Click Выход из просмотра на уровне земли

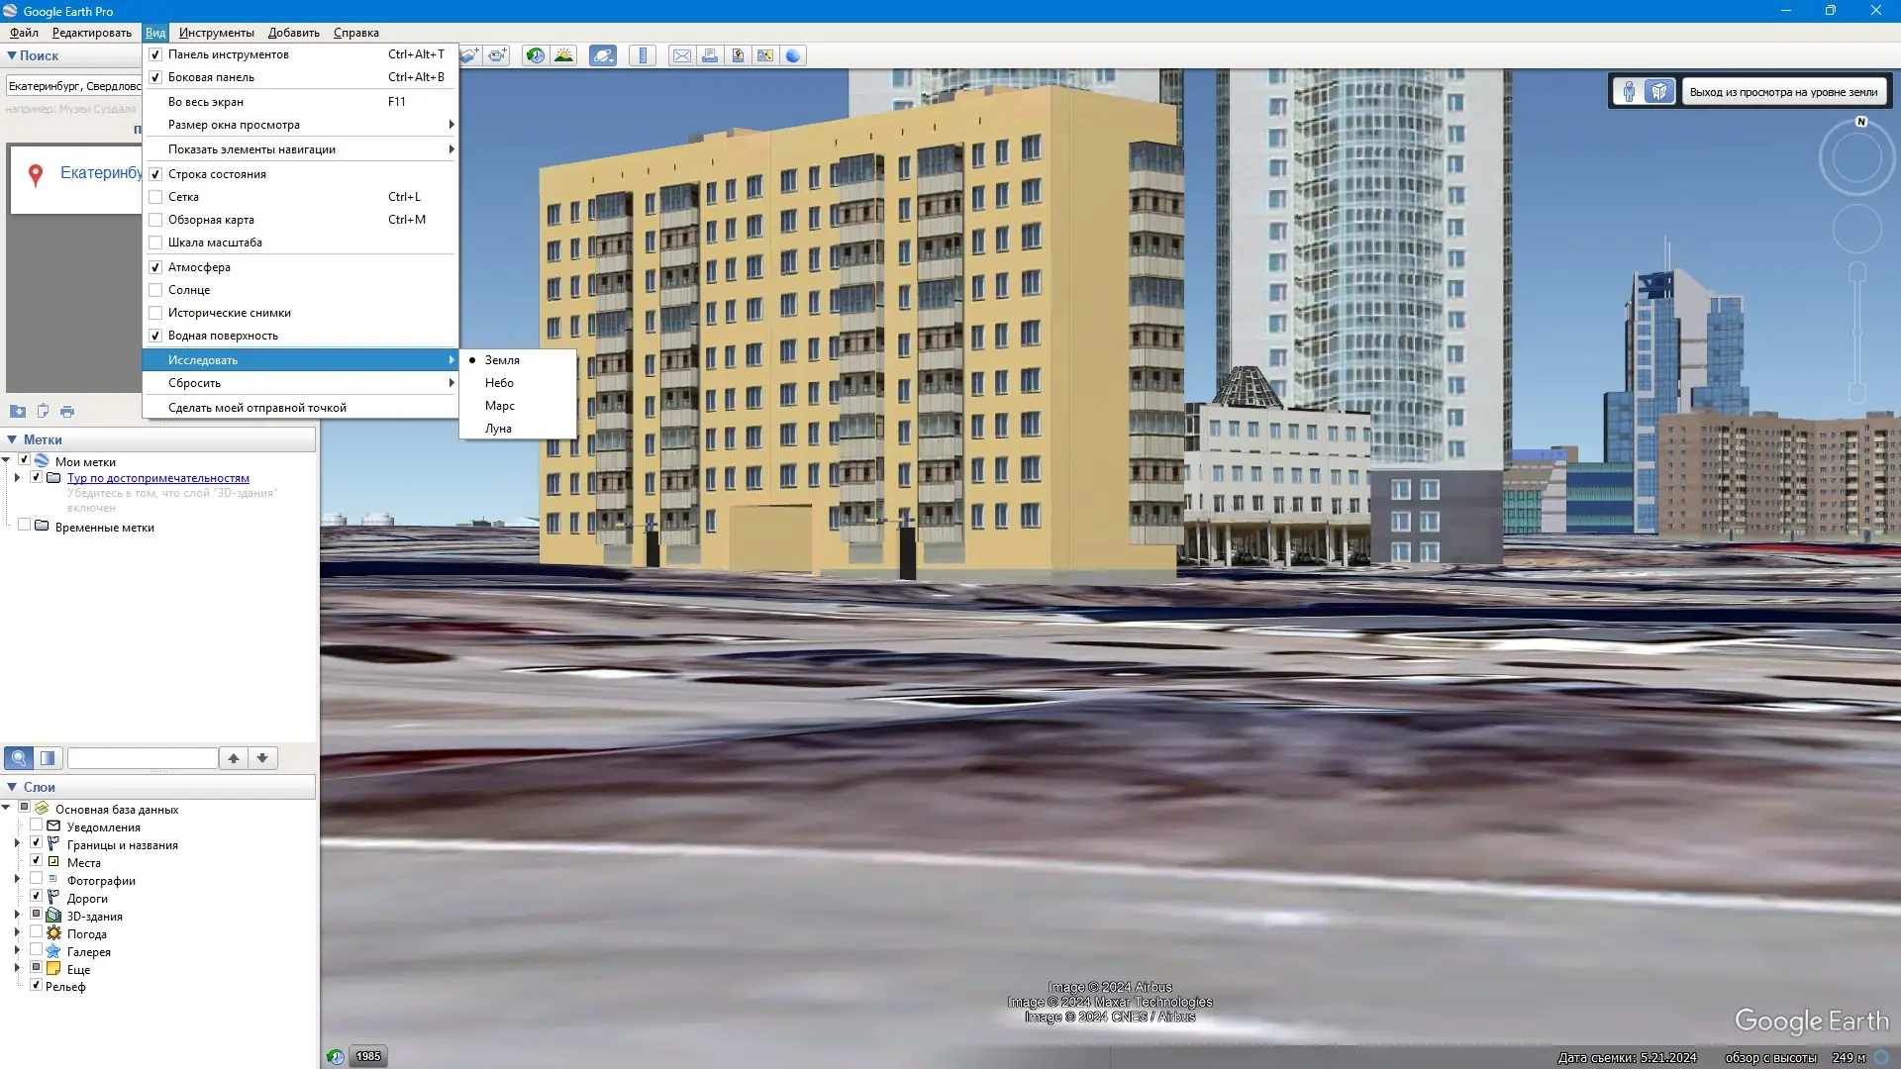coord(1782,92)
